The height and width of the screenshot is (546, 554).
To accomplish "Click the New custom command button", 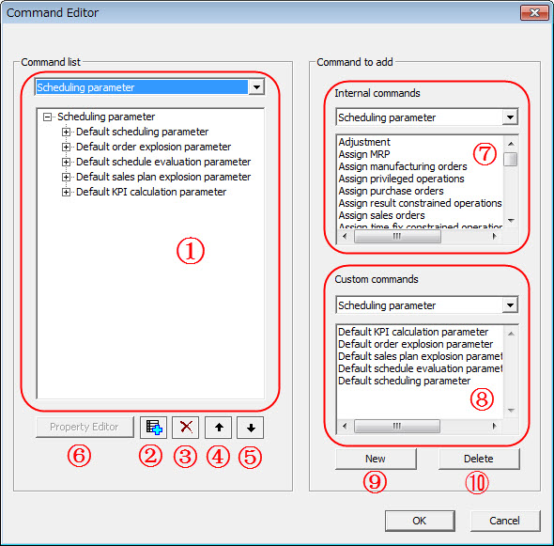I will 376,459.
